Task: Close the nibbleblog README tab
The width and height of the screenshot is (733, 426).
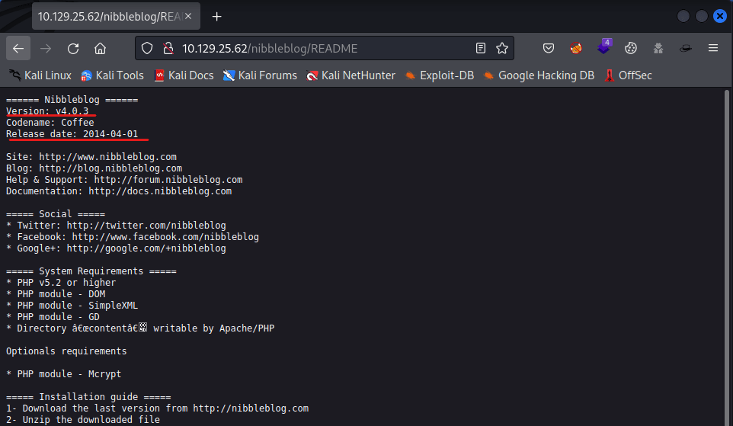Action: [188, 16]
